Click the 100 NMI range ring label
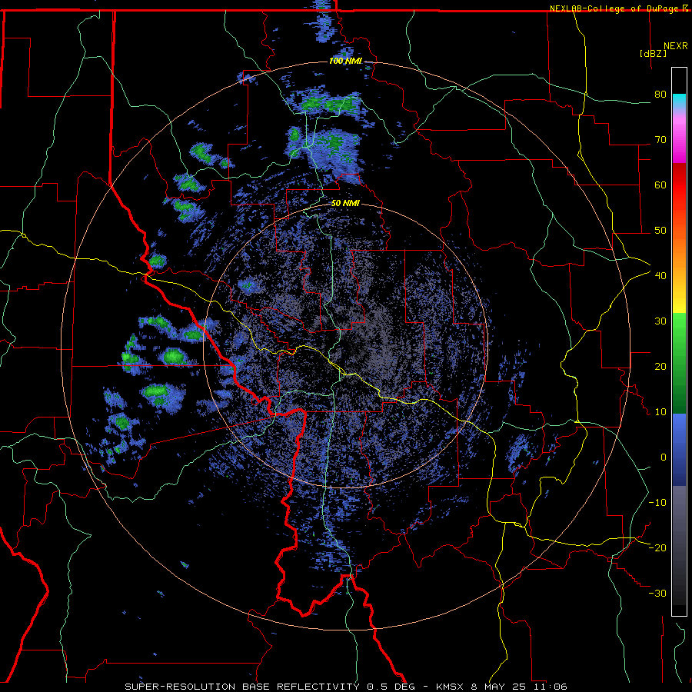Viewport: 692px width, 692px height. (345, 61)
